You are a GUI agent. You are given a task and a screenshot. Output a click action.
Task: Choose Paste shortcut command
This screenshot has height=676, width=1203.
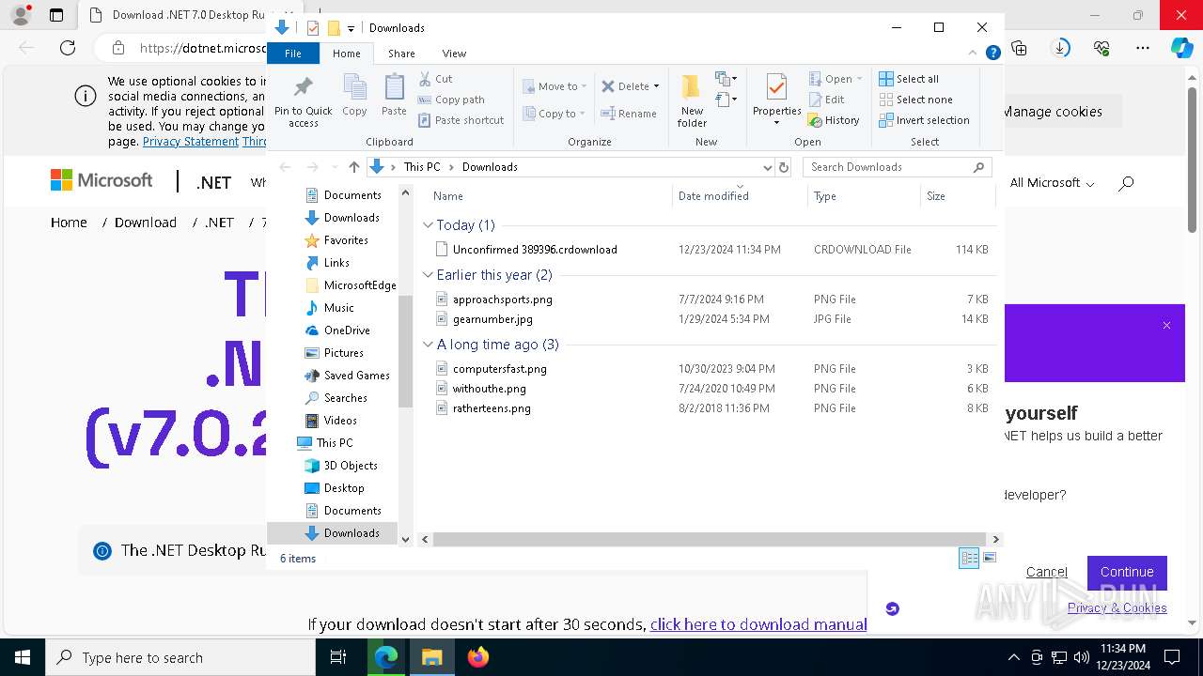click(x=461, y=120)
